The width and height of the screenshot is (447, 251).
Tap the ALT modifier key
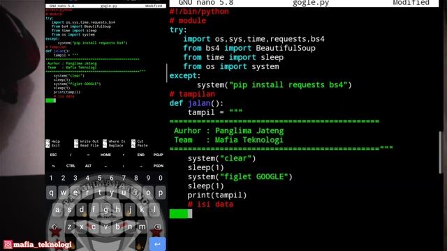pos(88,166)
